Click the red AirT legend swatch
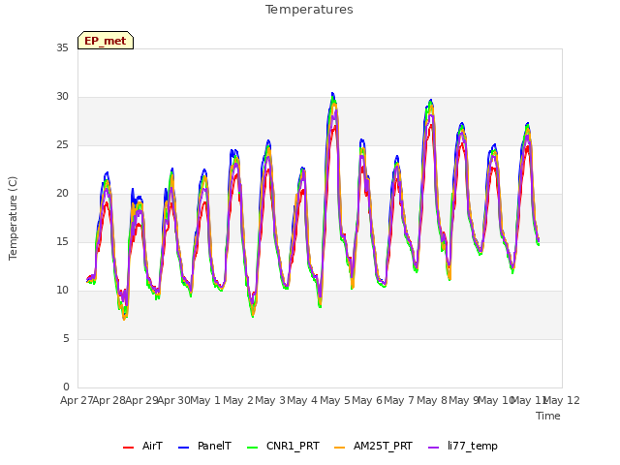 [128, 448]
